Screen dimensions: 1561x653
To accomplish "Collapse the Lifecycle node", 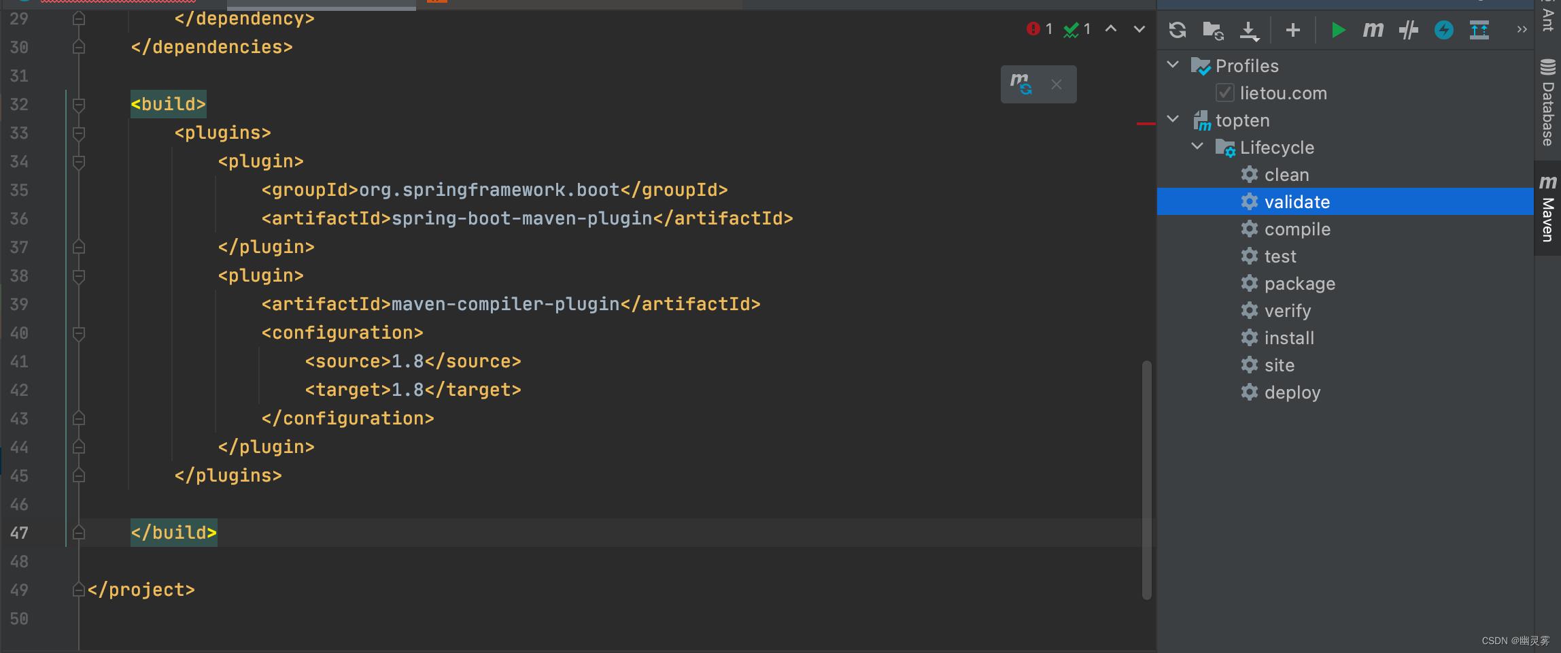I will 1197,146.
